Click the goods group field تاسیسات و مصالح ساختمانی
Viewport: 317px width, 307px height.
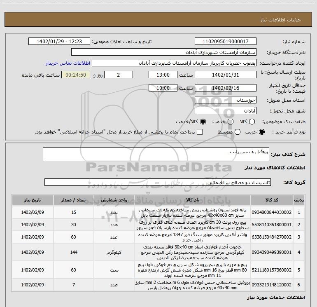coord(158,182)
